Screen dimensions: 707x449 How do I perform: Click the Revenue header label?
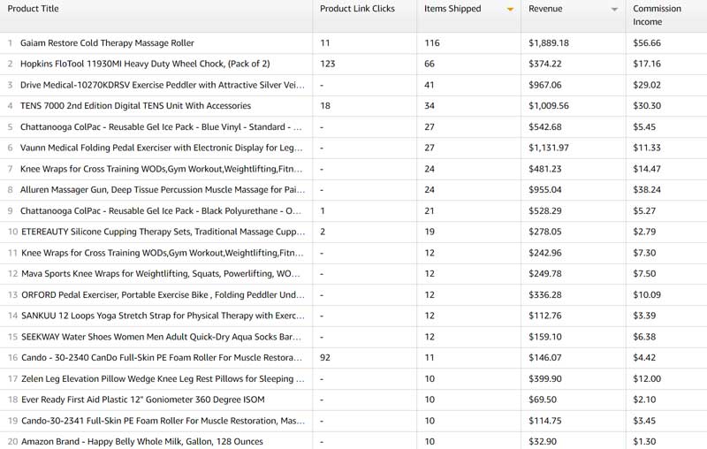click(x=545, y=9)
